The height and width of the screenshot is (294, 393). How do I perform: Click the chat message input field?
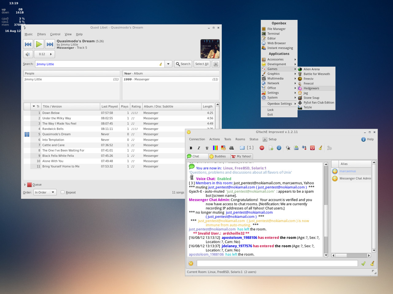(x=277, y=263)
